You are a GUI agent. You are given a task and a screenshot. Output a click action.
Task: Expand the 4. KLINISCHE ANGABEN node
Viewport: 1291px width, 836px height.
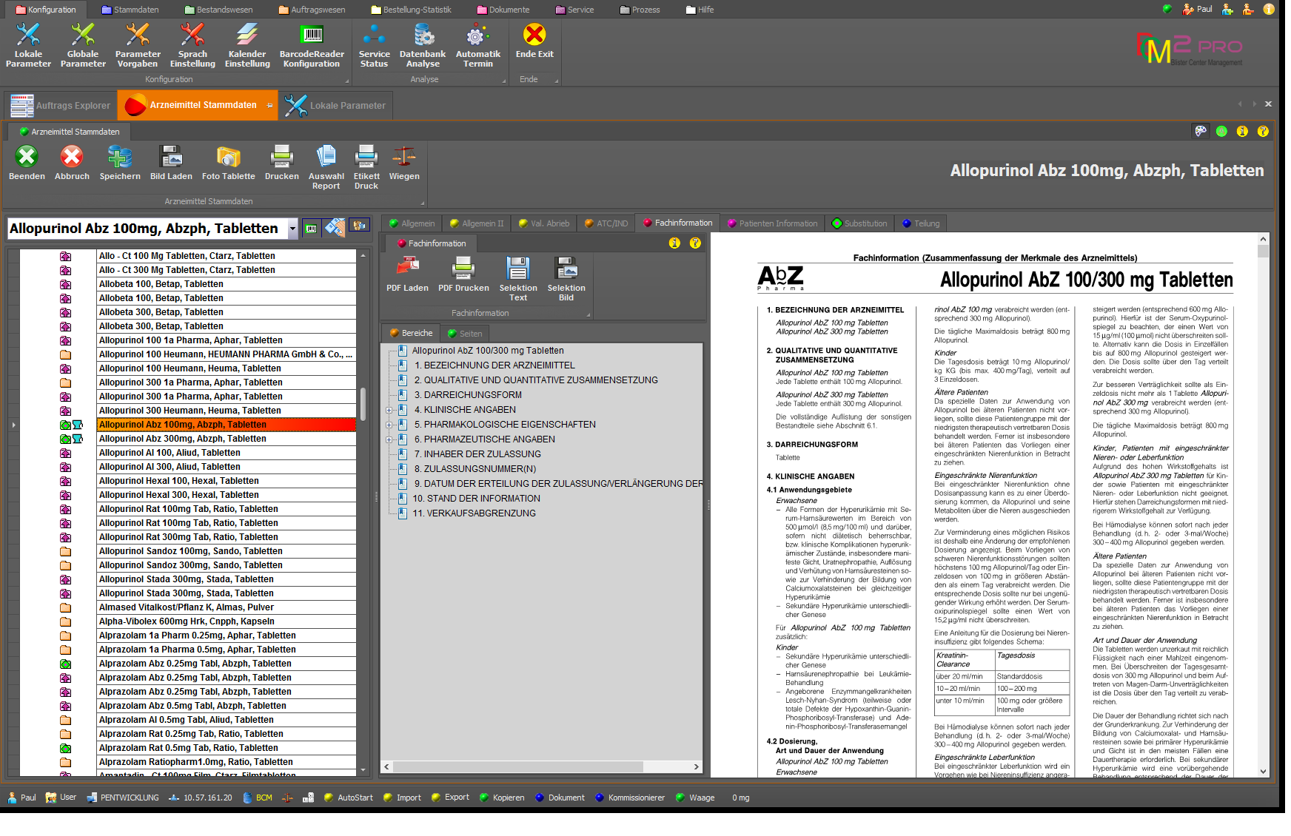click(389, 410)
